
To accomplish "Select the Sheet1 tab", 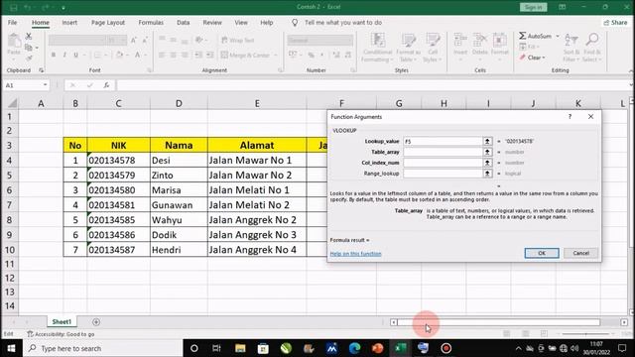I will (x=62, y=321).
